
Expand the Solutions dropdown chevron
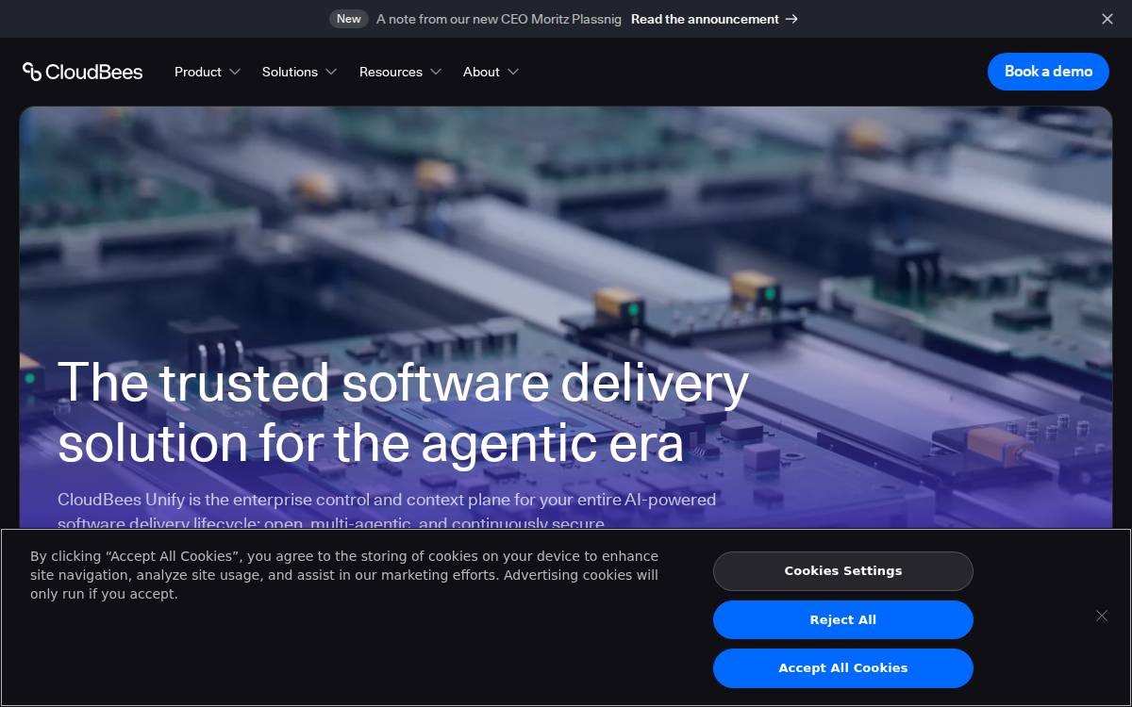(x=331, y=72)
